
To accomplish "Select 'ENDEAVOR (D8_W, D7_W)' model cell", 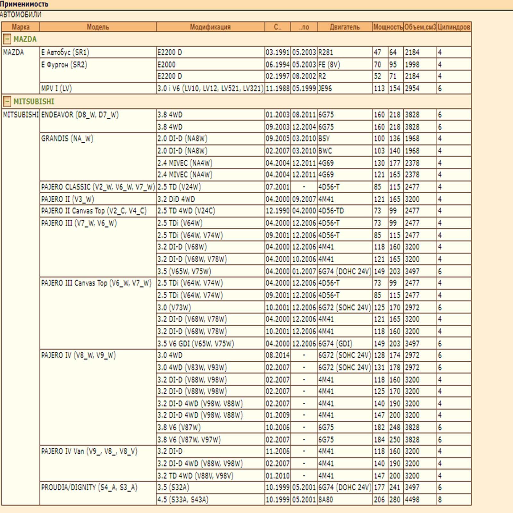I will click(98, 121).
